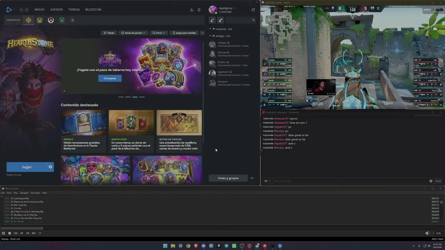Open game settings gear beside Jugar

[x=50, y=167]
